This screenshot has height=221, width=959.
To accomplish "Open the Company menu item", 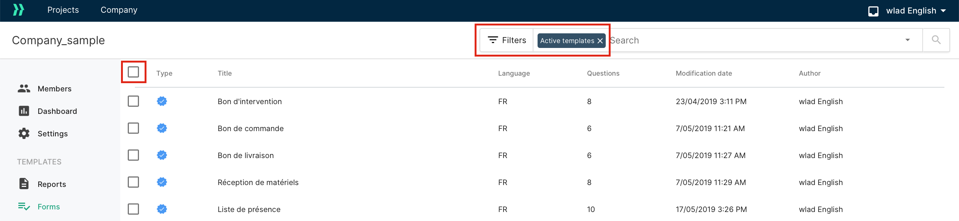I will pyautogui.click(x=119, y=10).
